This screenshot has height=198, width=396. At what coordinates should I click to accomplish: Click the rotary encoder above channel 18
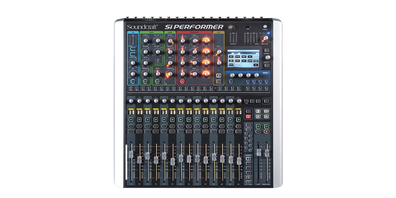click(x=206, y=101)
